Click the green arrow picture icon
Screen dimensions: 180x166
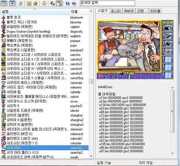point(29,3)
